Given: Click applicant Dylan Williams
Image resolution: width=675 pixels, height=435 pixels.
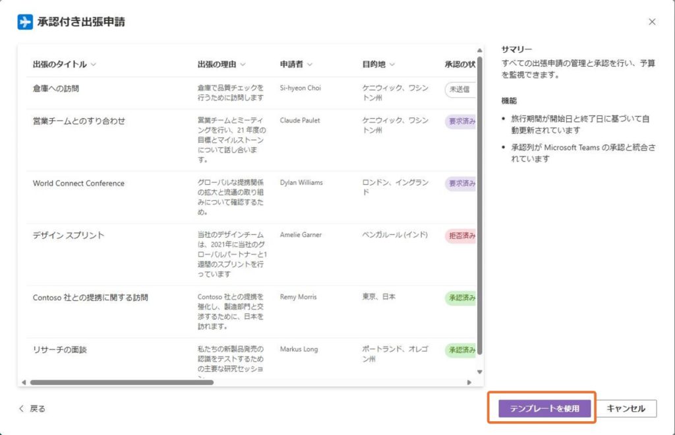Looking at the screenshot, I should [301, 182].
